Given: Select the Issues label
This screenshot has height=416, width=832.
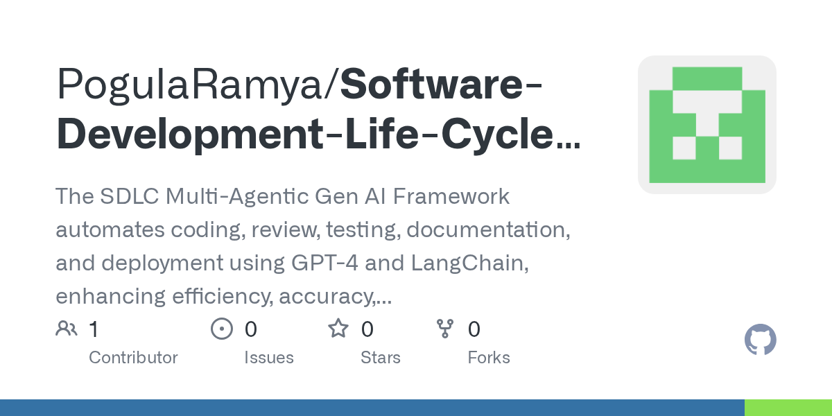Looking at the screenshot, I should click(x=268, y=358).
